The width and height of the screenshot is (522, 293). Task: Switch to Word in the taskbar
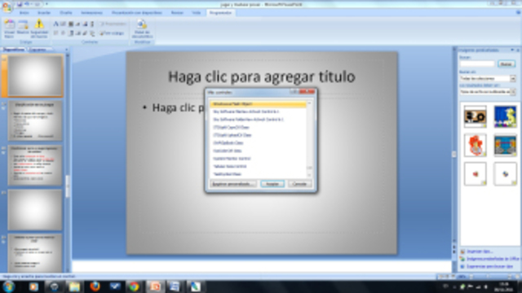[x=174, y=286]
